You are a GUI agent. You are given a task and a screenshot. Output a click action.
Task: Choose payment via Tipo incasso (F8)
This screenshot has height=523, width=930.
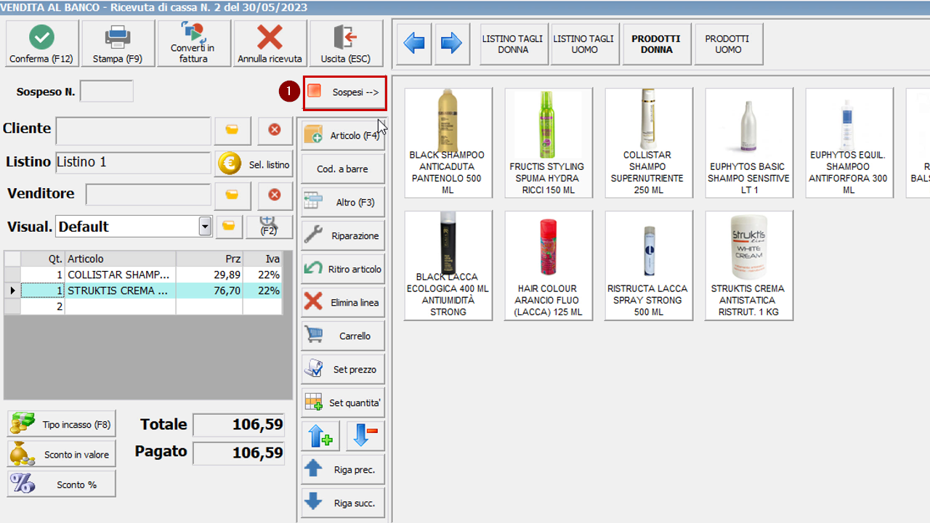[x=61, y=424]
